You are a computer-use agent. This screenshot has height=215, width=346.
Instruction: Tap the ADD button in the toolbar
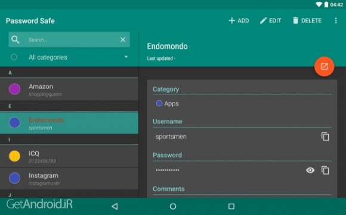(239, 21)
